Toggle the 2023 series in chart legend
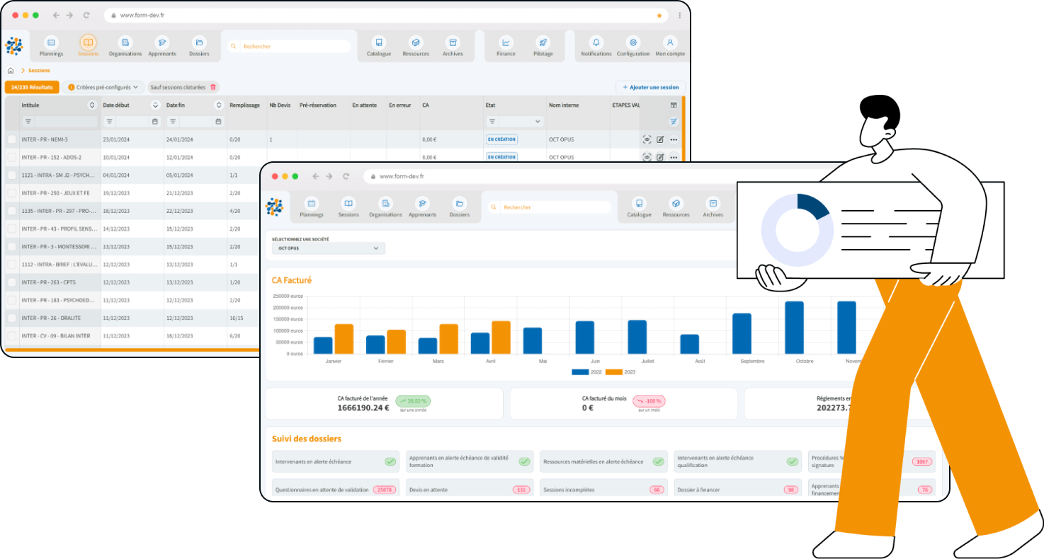This screenshot has height=559, width=1044. pos(621,372)
